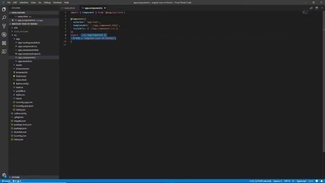Click the LF end-of-line status item
The width and height of the screenshot is (325, 183).
tap(293, 181)
